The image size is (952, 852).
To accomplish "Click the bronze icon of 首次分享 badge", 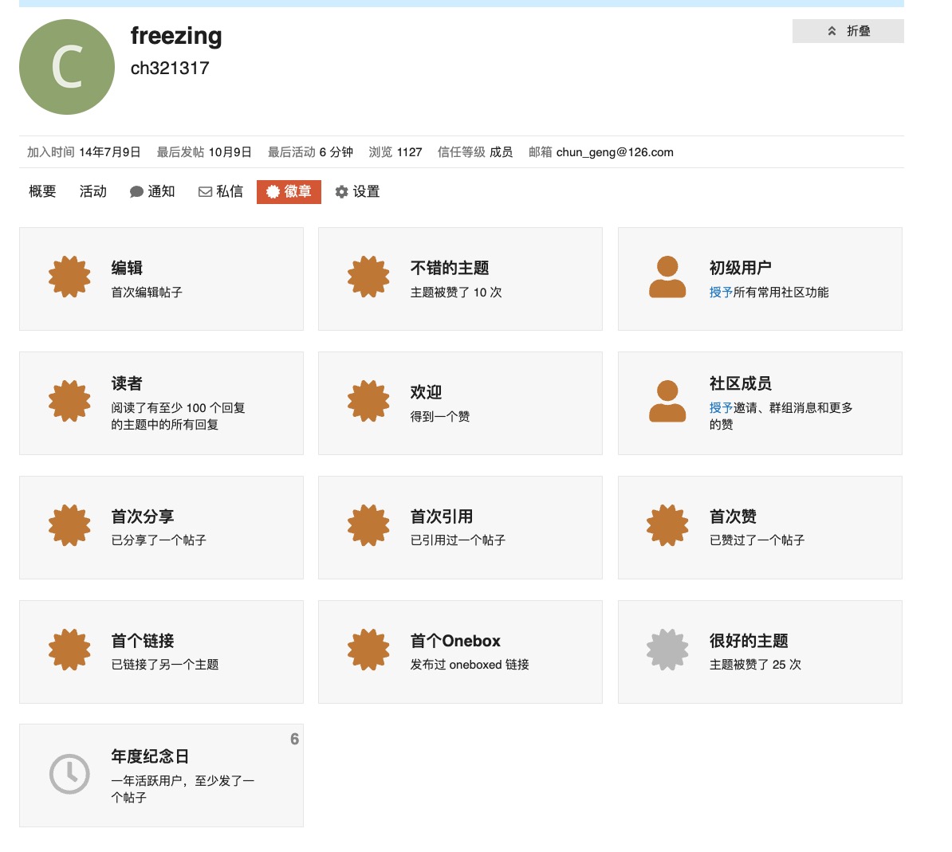I will pyautogui.click(x=69, y=525).
